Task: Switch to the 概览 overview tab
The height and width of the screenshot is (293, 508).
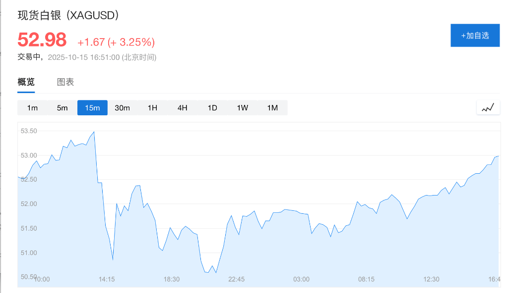Action: 26,82
